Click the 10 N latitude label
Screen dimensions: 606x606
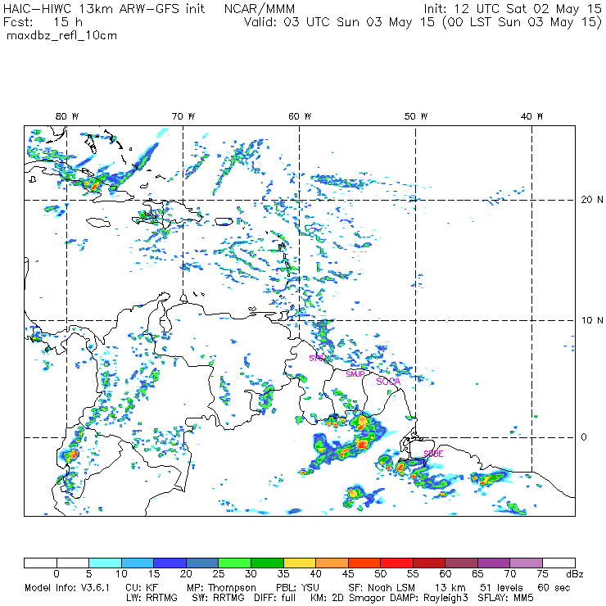tap(592, 320)
